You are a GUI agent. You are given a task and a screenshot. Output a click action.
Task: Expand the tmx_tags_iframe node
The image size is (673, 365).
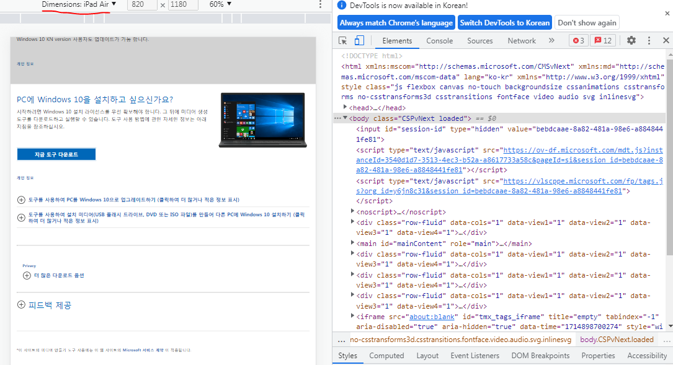pyautogui.click(x=352, y=316)
